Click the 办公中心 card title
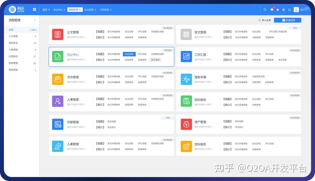This screenshot has height=181, width=315. (73, 55)
